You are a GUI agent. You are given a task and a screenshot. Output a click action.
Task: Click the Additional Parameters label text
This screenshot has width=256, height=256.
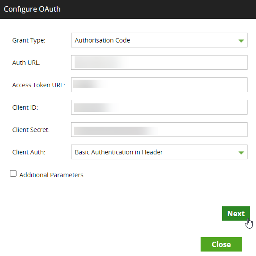tap(51, 175)
